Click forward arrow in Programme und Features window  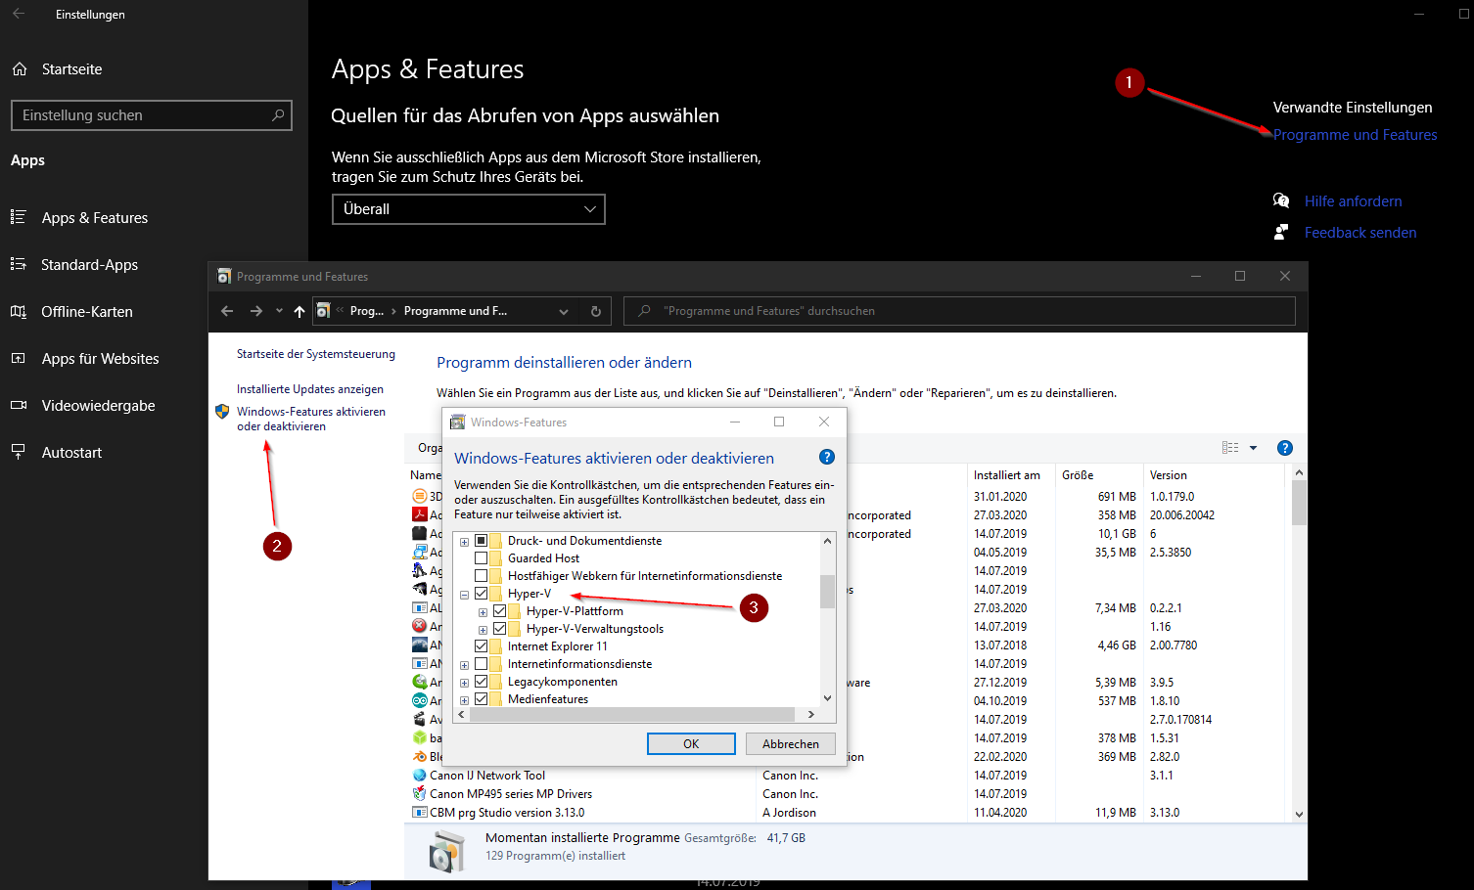(x=256, y=311)
